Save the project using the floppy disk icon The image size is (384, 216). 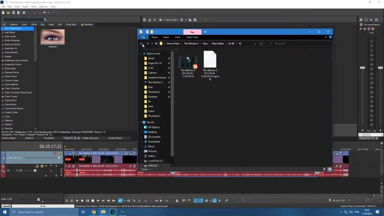tap(13, 13)
